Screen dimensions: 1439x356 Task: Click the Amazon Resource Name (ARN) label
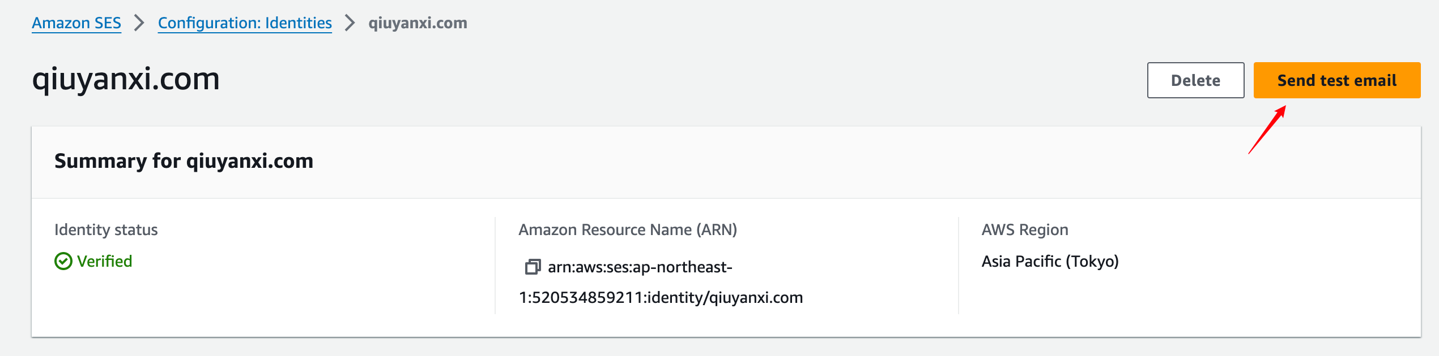pos(628,229)
